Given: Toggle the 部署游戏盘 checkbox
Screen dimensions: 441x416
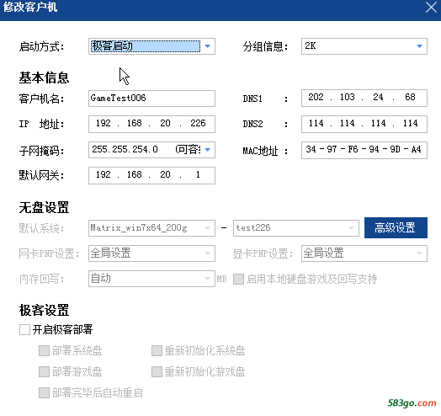Looking at the screenshot, I should 44,372.
